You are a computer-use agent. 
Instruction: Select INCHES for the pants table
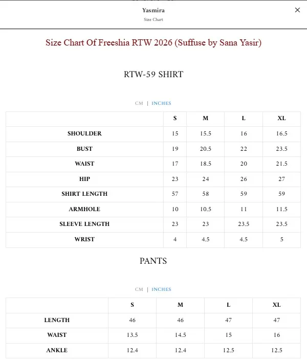[x=161, y=289]
